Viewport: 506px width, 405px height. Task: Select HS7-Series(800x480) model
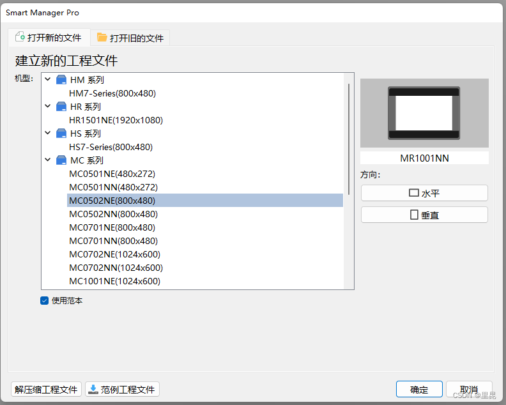pyautogui.click(x=111, y=147)
